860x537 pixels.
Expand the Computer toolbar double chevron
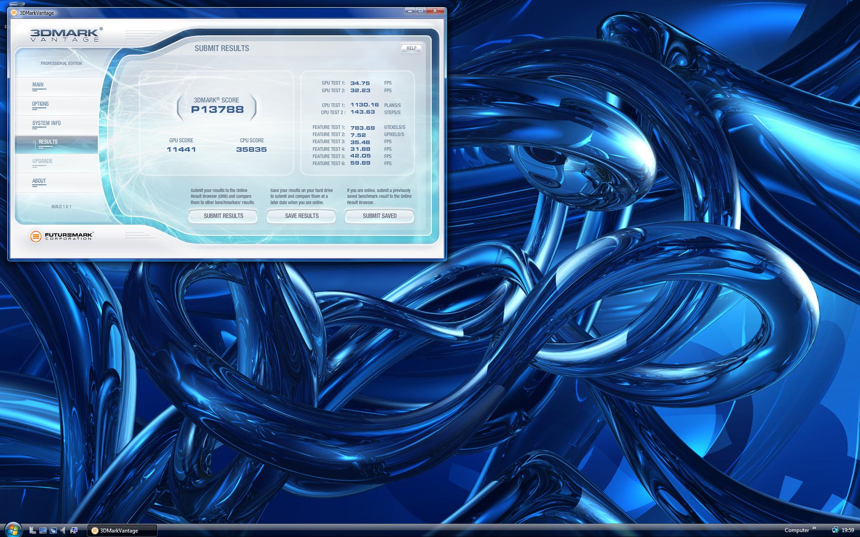pyautogui.click(x=814, y=528)
